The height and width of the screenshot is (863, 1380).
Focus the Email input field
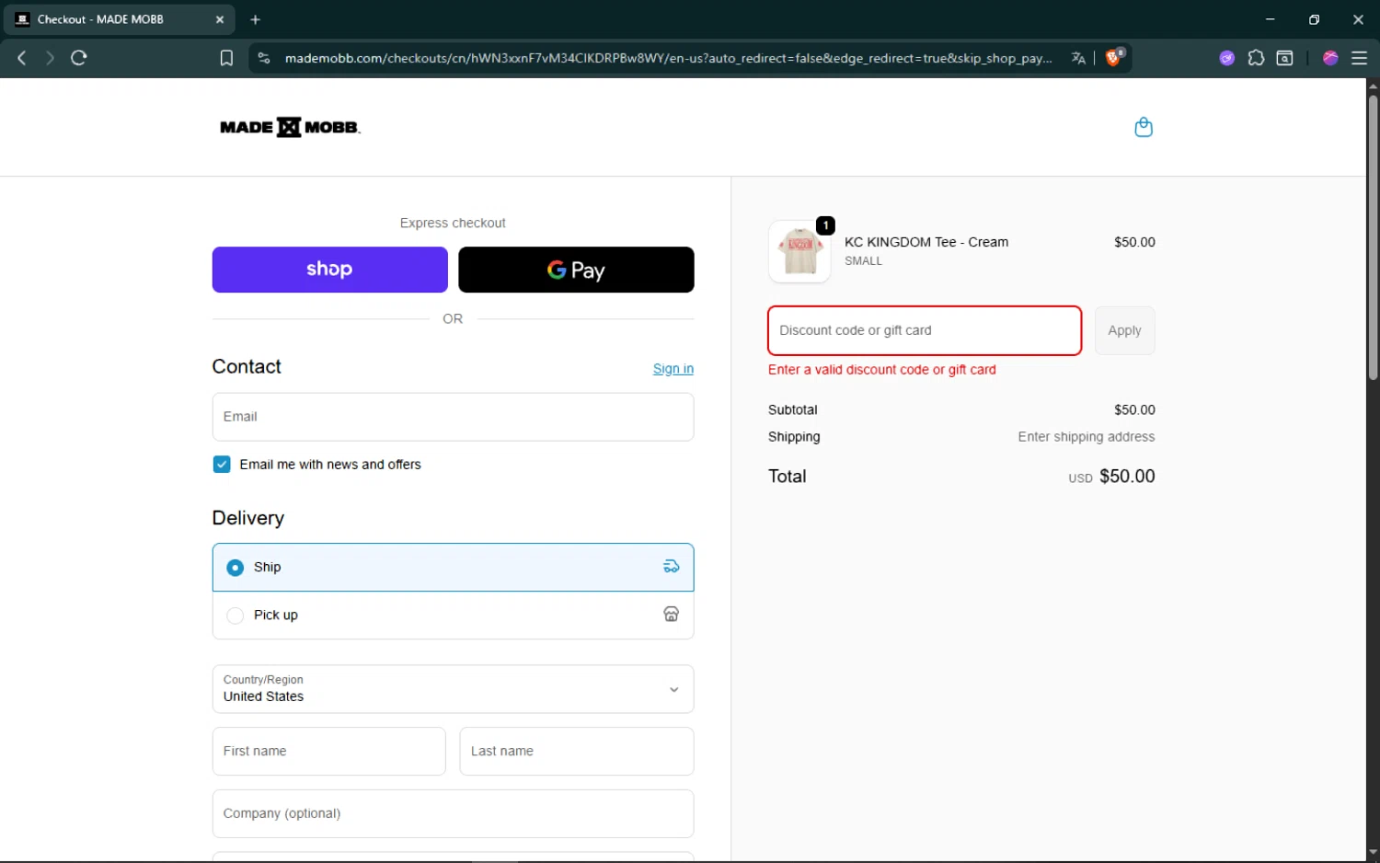(453, 417)
